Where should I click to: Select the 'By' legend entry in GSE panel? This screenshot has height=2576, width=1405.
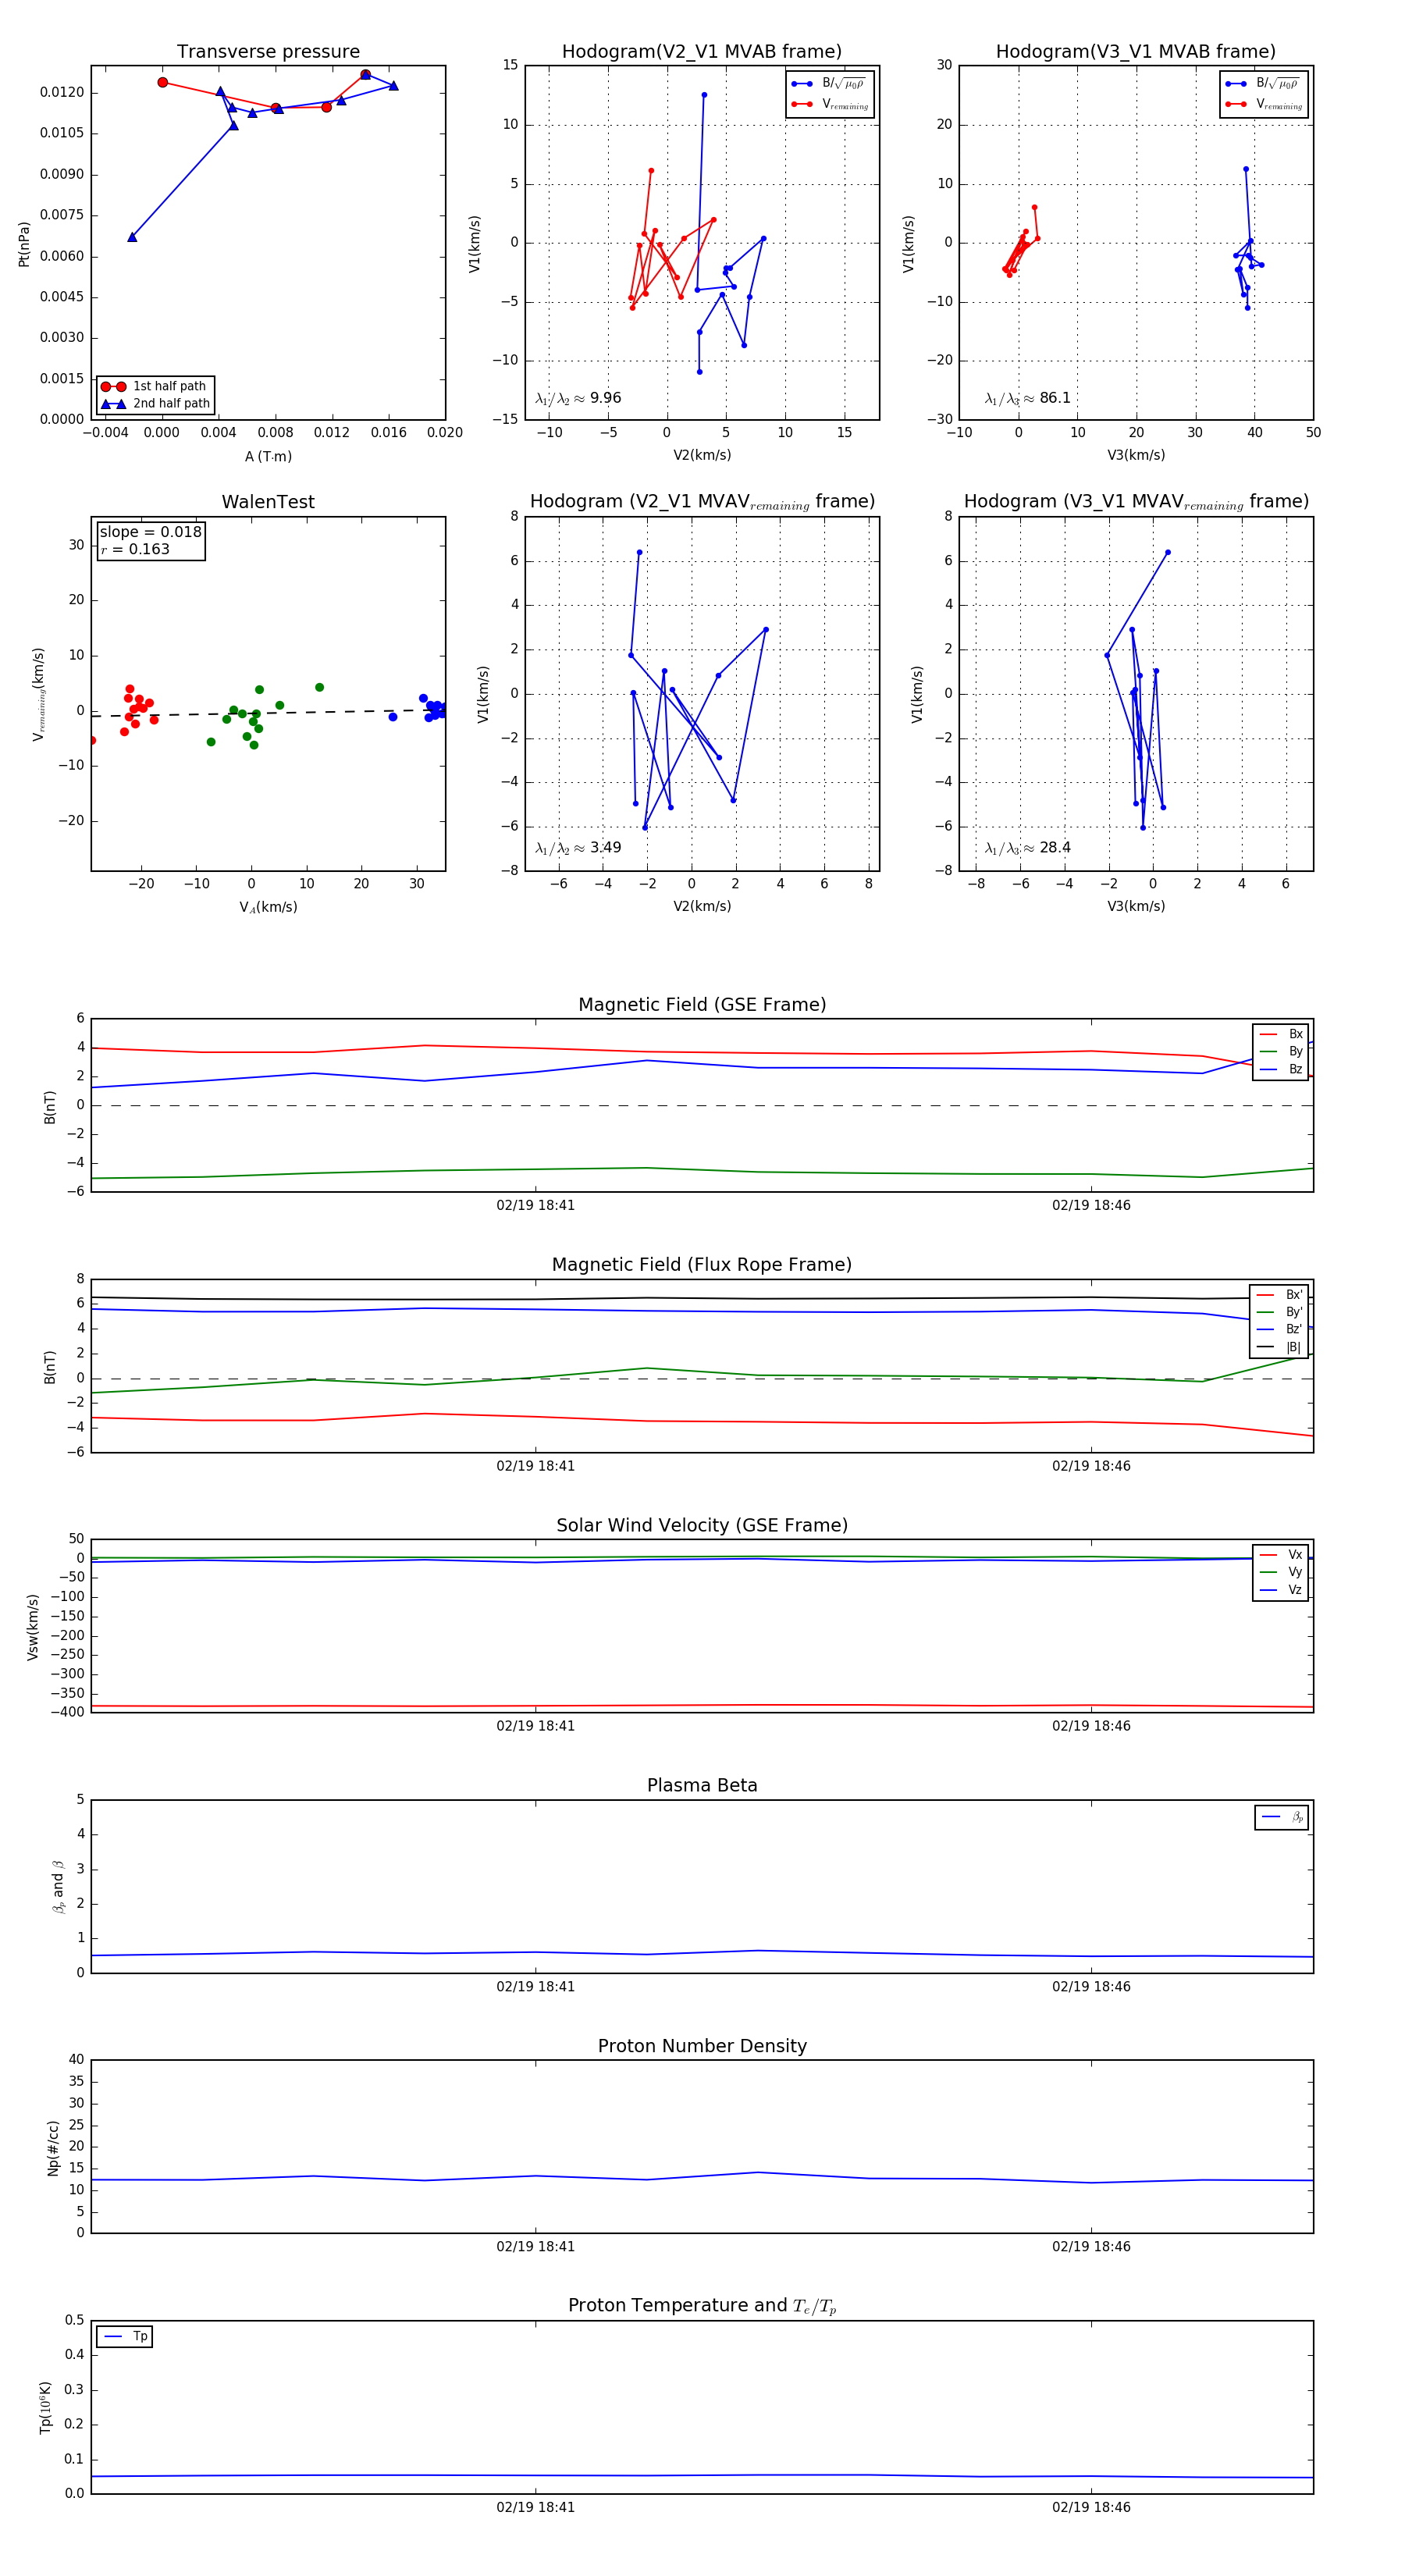coord(1281,1051)
